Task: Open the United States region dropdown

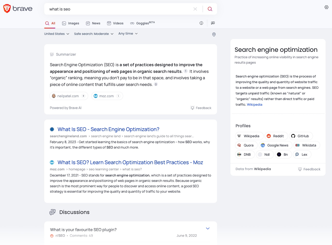Action: (56, 34)
